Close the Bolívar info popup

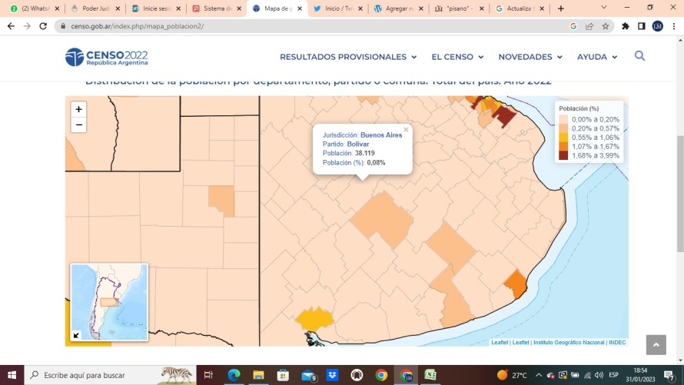point(406,130)
